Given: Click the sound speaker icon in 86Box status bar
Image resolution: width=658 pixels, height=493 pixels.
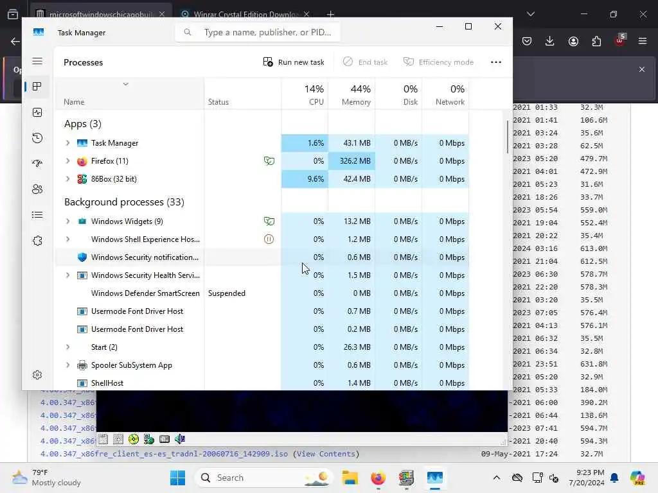Looking at the screenshot, I should pos(180,439).
